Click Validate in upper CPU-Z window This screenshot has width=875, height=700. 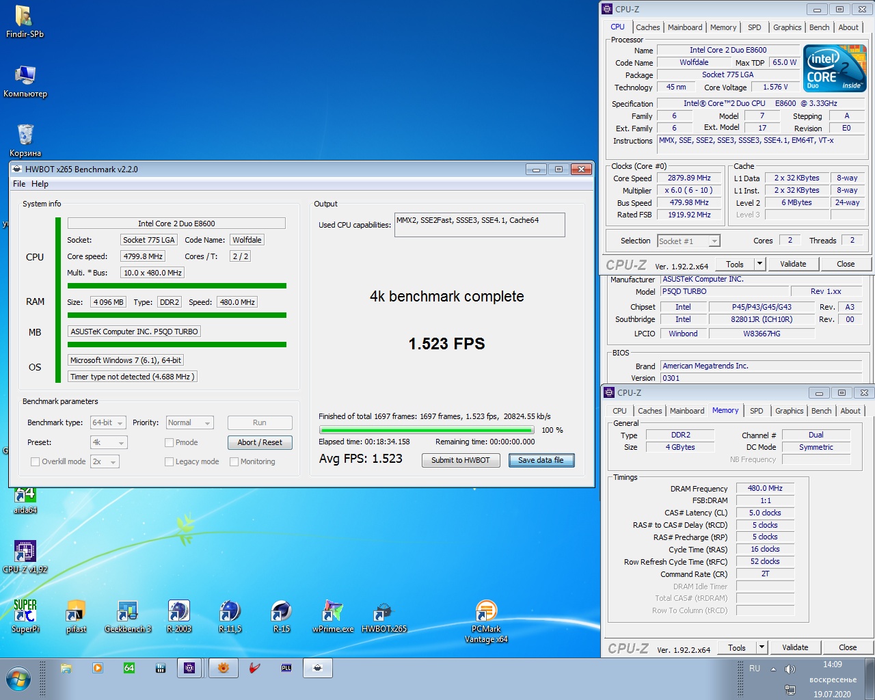tap(793, 264)
